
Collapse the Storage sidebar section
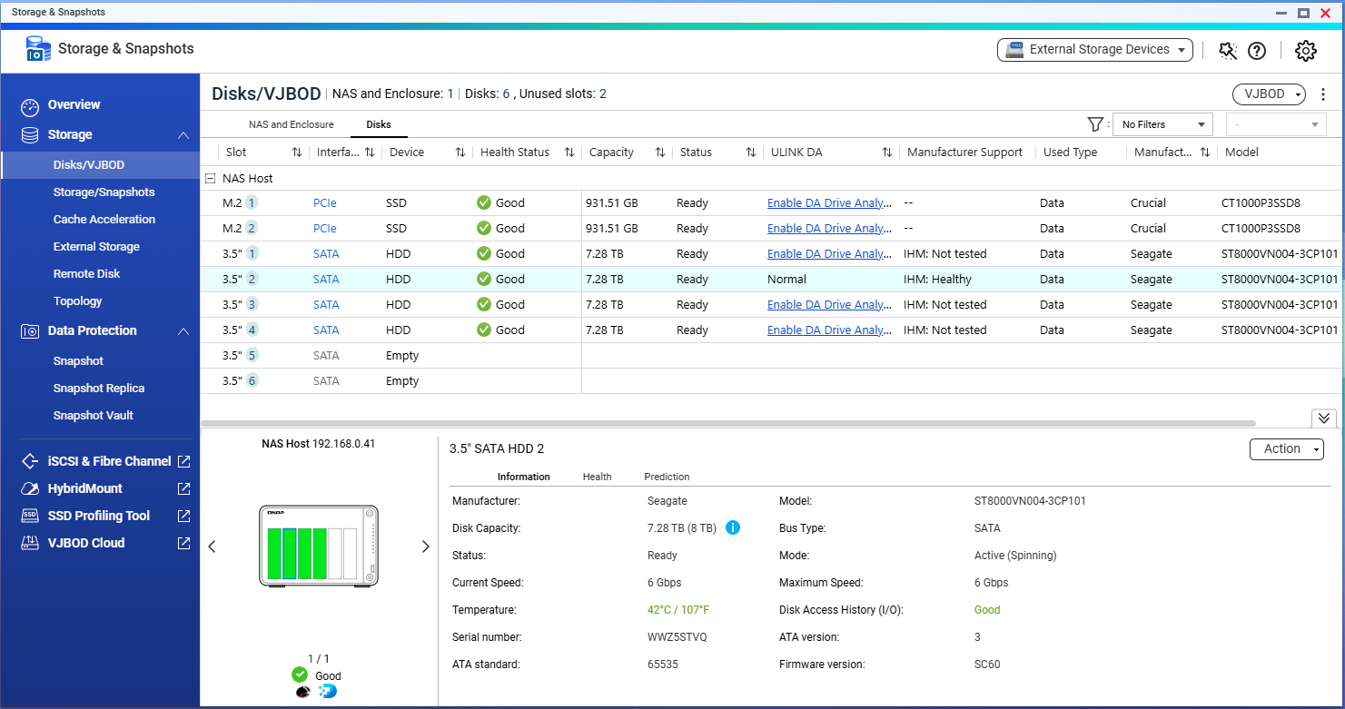click(x=183, y=135)
